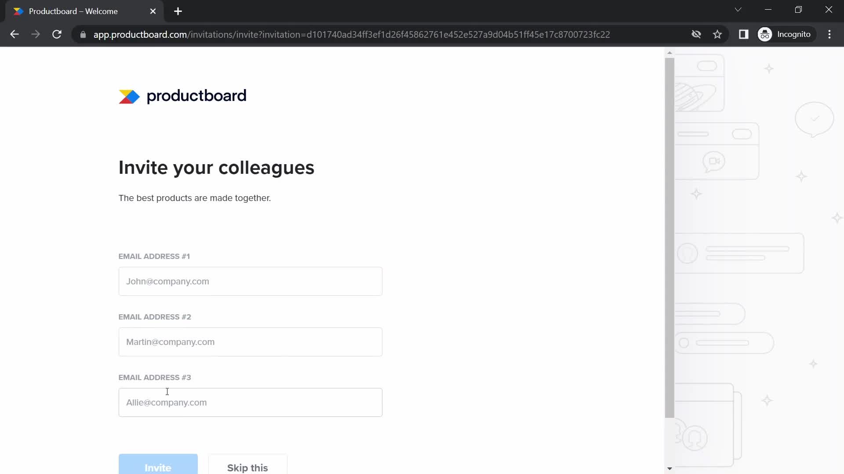Open the Chrome three-dot menu
The height and width of the screenshot is (474, 844).
(x=829, y=34)
